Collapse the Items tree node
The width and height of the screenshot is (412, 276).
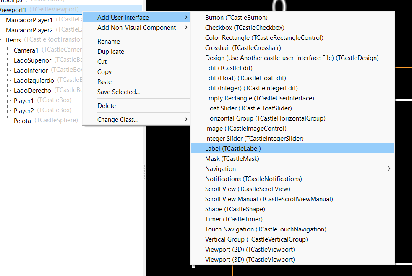1,40
